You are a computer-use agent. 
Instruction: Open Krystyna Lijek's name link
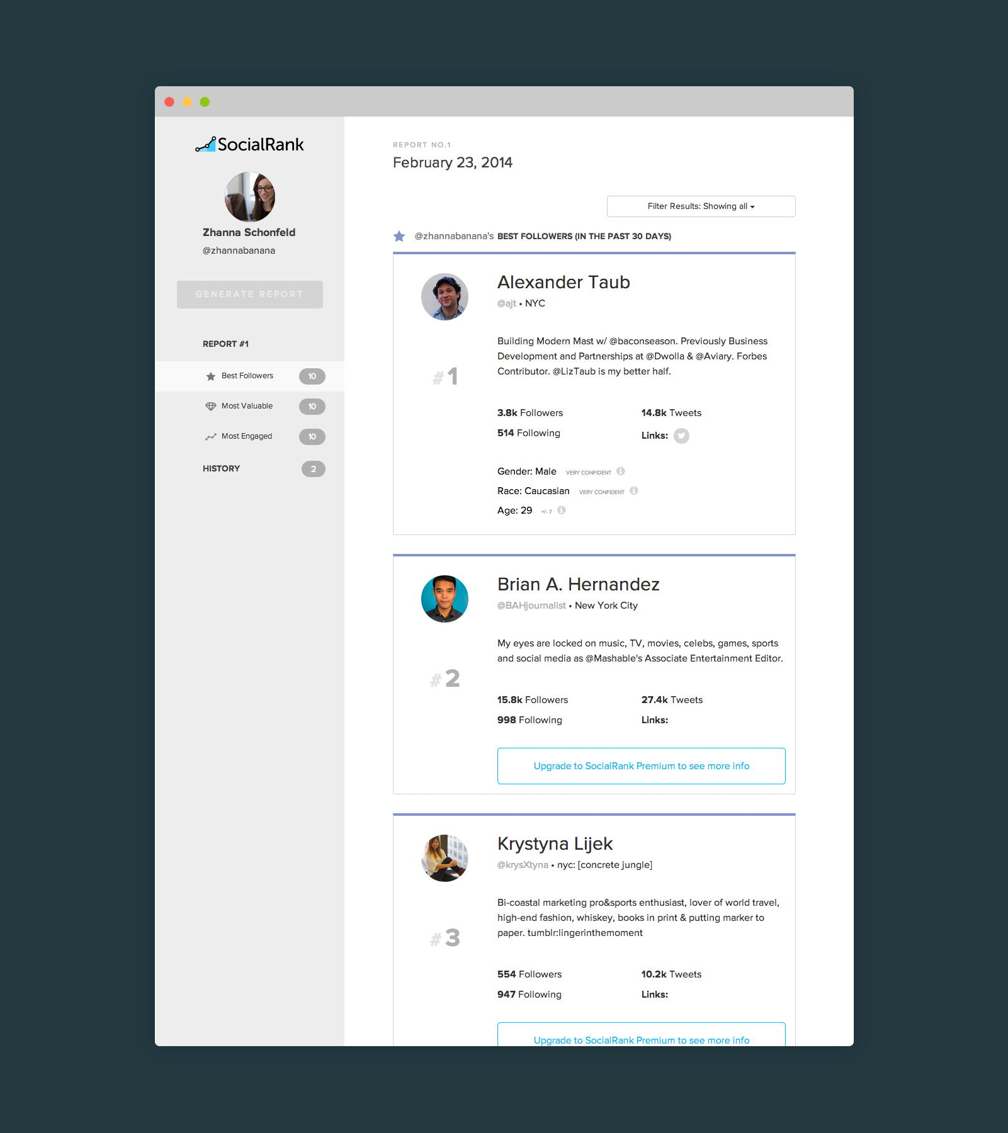point(555,844)
